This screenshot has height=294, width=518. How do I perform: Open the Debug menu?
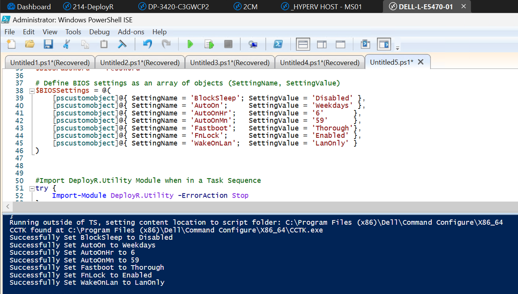tap(99, 32)
